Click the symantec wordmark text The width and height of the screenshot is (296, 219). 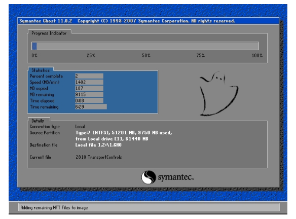coord(176,177)
